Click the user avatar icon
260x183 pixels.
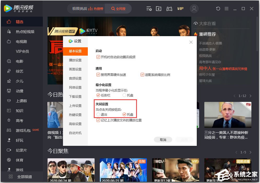coord(194,9)
